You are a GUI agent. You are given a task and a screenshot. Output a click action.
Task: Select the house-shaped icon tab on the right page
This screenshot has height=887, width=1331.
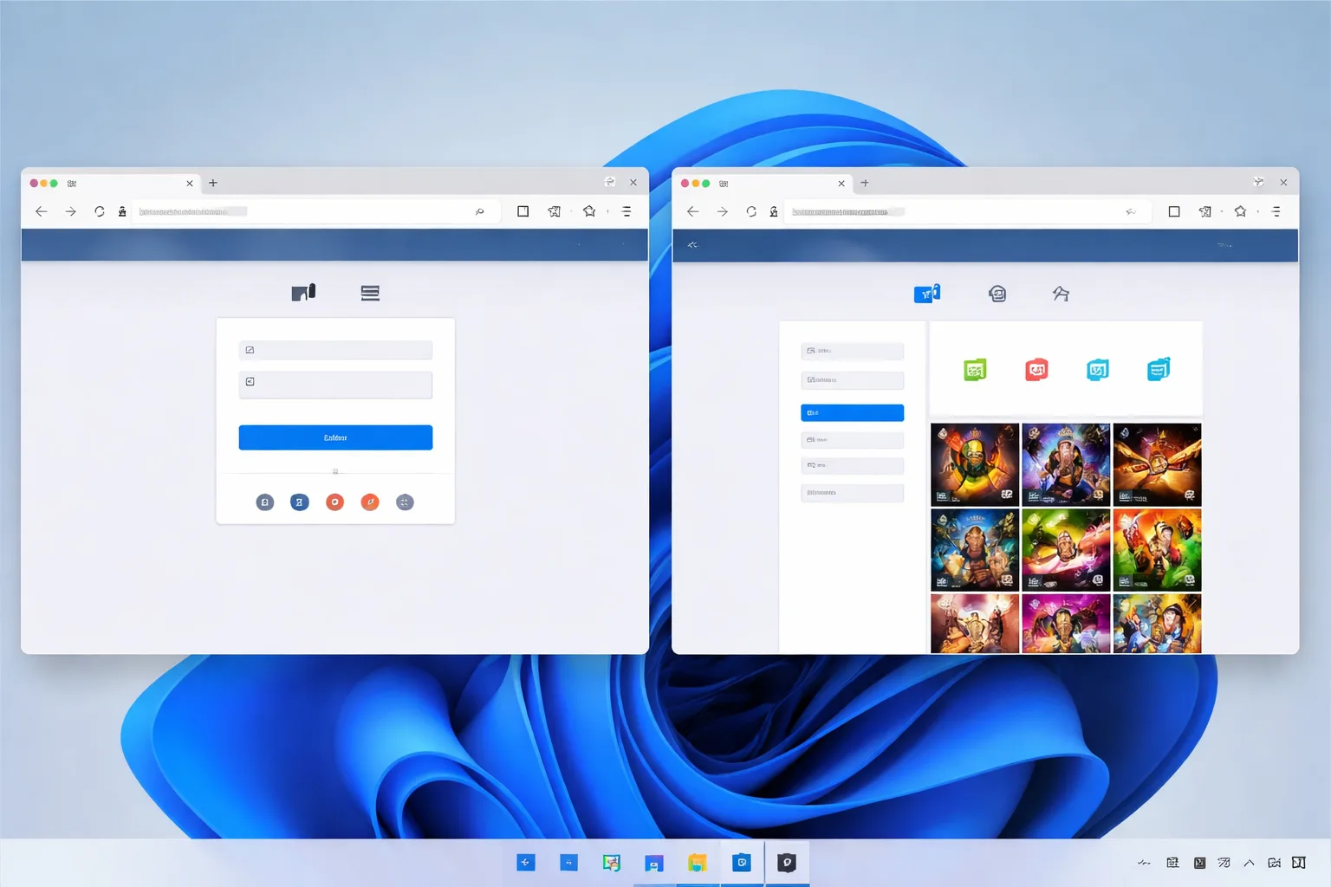[x=1061, y=294]
